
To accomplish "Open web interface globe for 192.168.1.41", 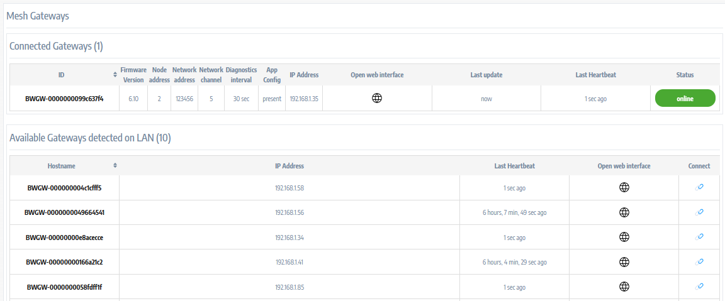I will coord(624,261).
